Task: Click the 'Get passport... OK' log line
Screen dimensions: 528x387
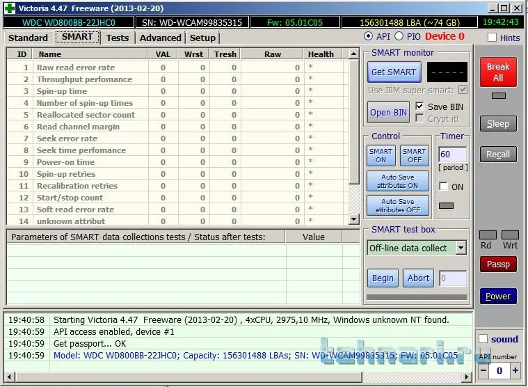Action: 90,344
